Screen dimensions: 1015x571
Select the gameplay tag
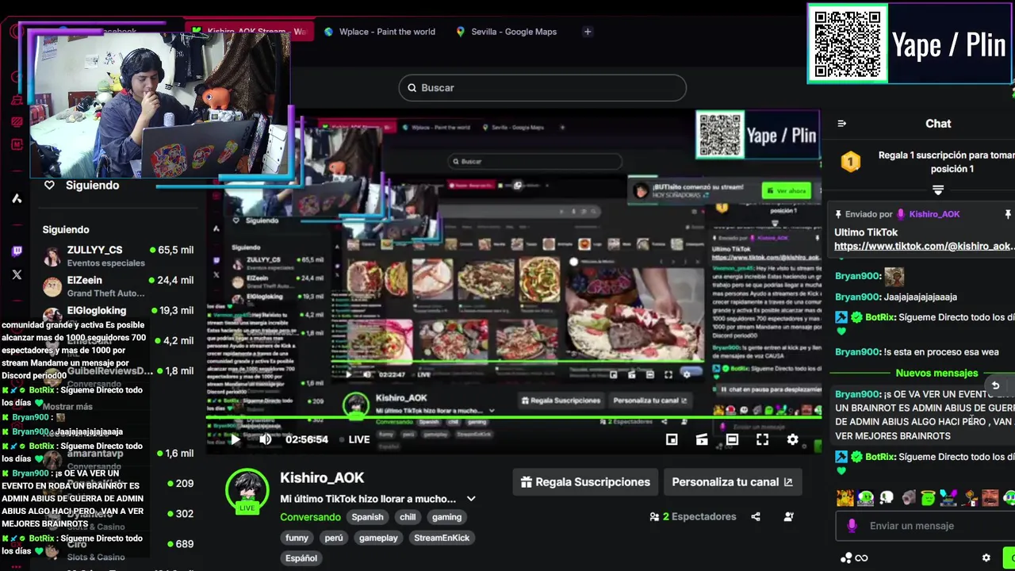pyautogui.click(x=378, y=538)
